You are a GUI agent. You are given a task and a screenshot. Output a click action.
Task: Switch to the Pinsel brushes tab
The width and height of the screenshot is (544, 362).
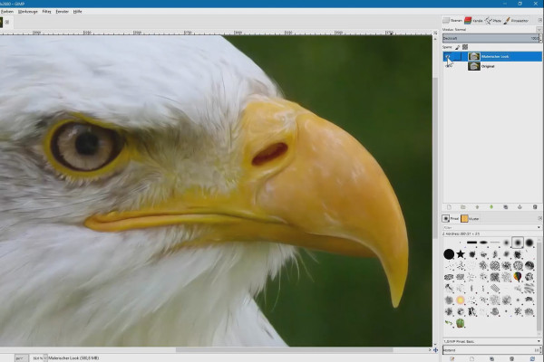[x=451, y=219]
